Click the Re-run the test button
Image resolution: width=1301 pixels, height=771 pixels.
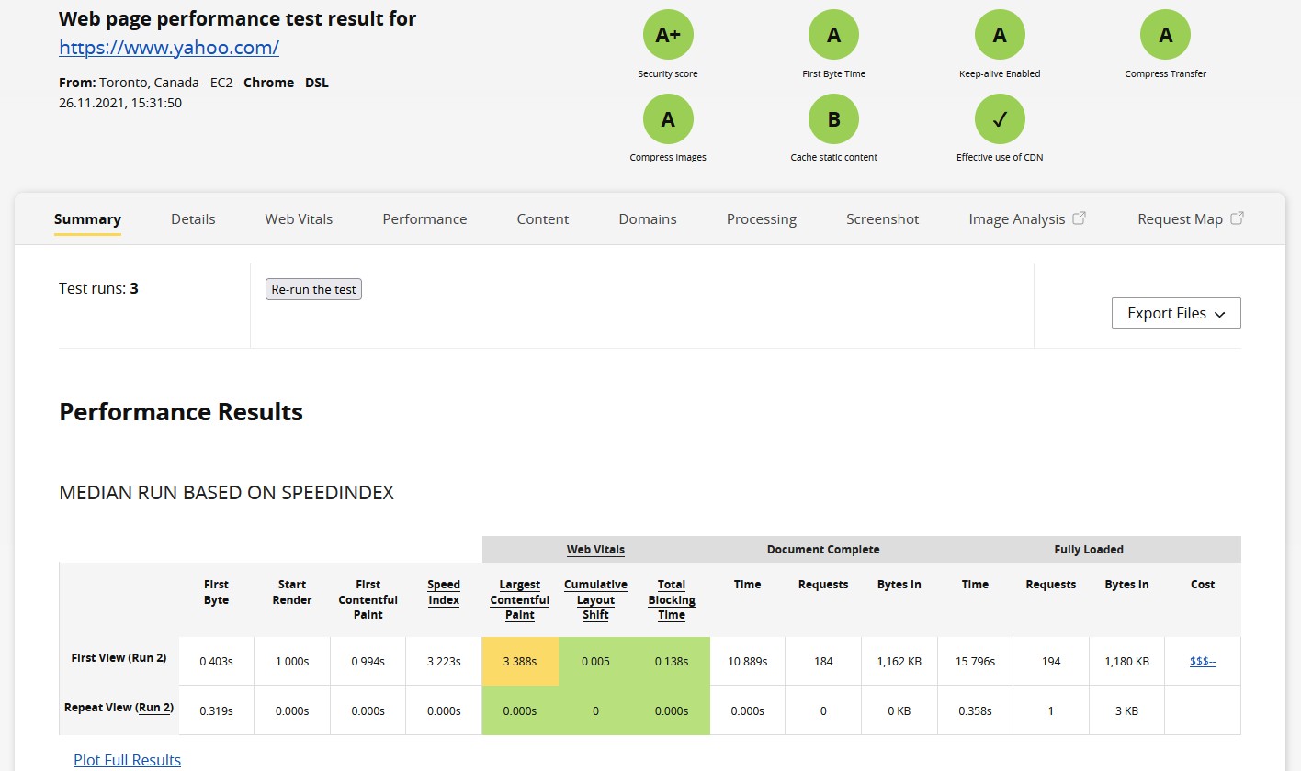pos(314,289)
